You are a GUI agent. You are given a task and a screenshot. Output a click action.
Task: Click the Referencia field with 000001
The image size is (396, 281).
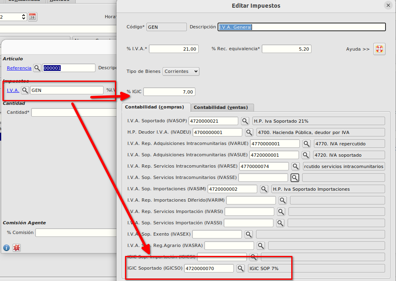click(x=69, y=68)
